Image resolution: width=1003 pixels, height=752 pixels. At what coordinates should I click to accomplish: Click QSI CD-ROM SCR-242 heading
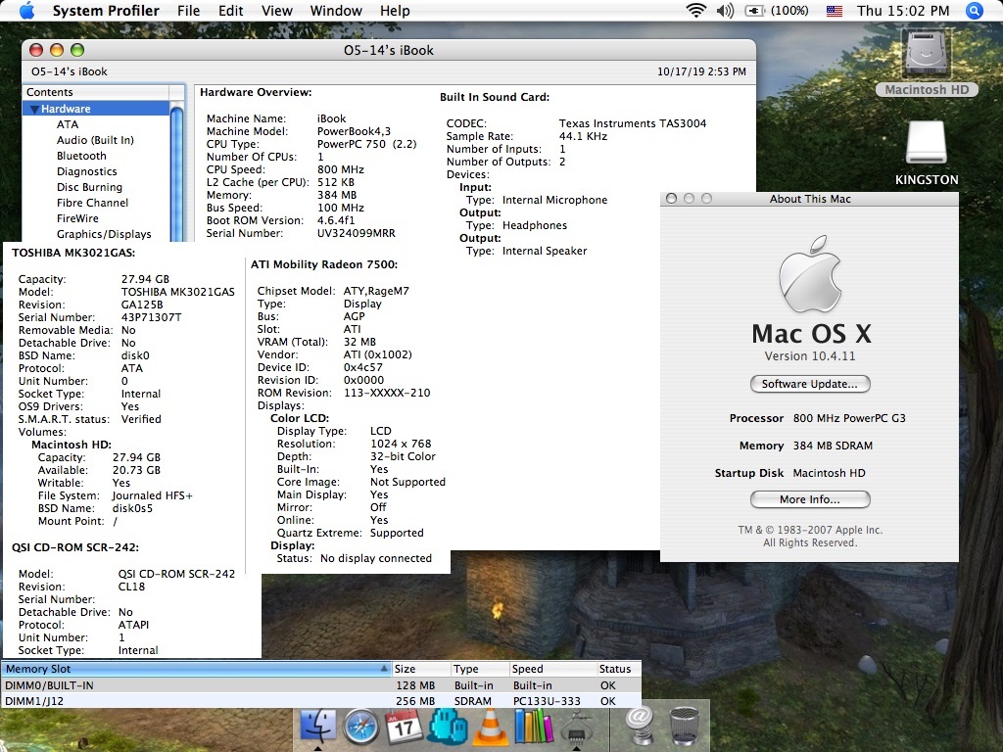point(75,547)
